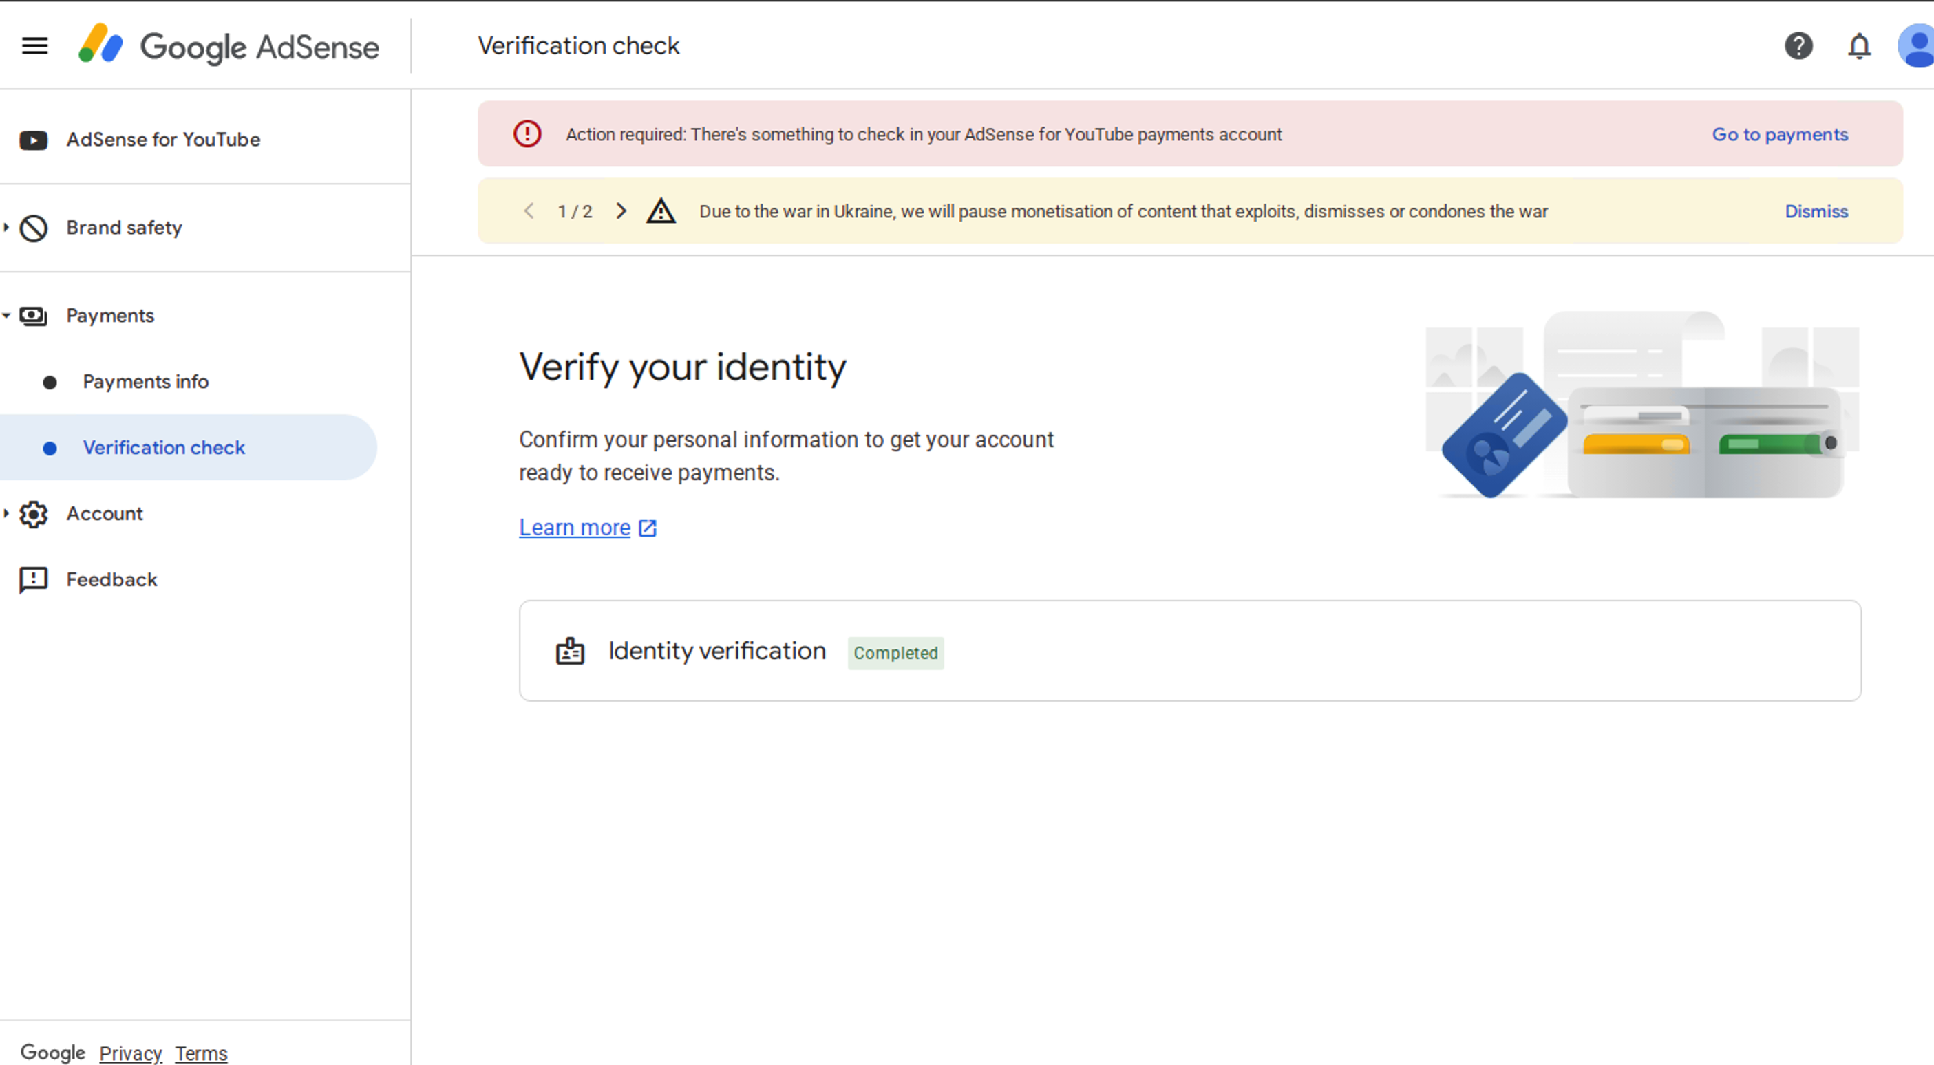The width and height of the screenshot is (1934, 1065).
Task: Open the Privacy link in footer
Action: click(131, 1053)
